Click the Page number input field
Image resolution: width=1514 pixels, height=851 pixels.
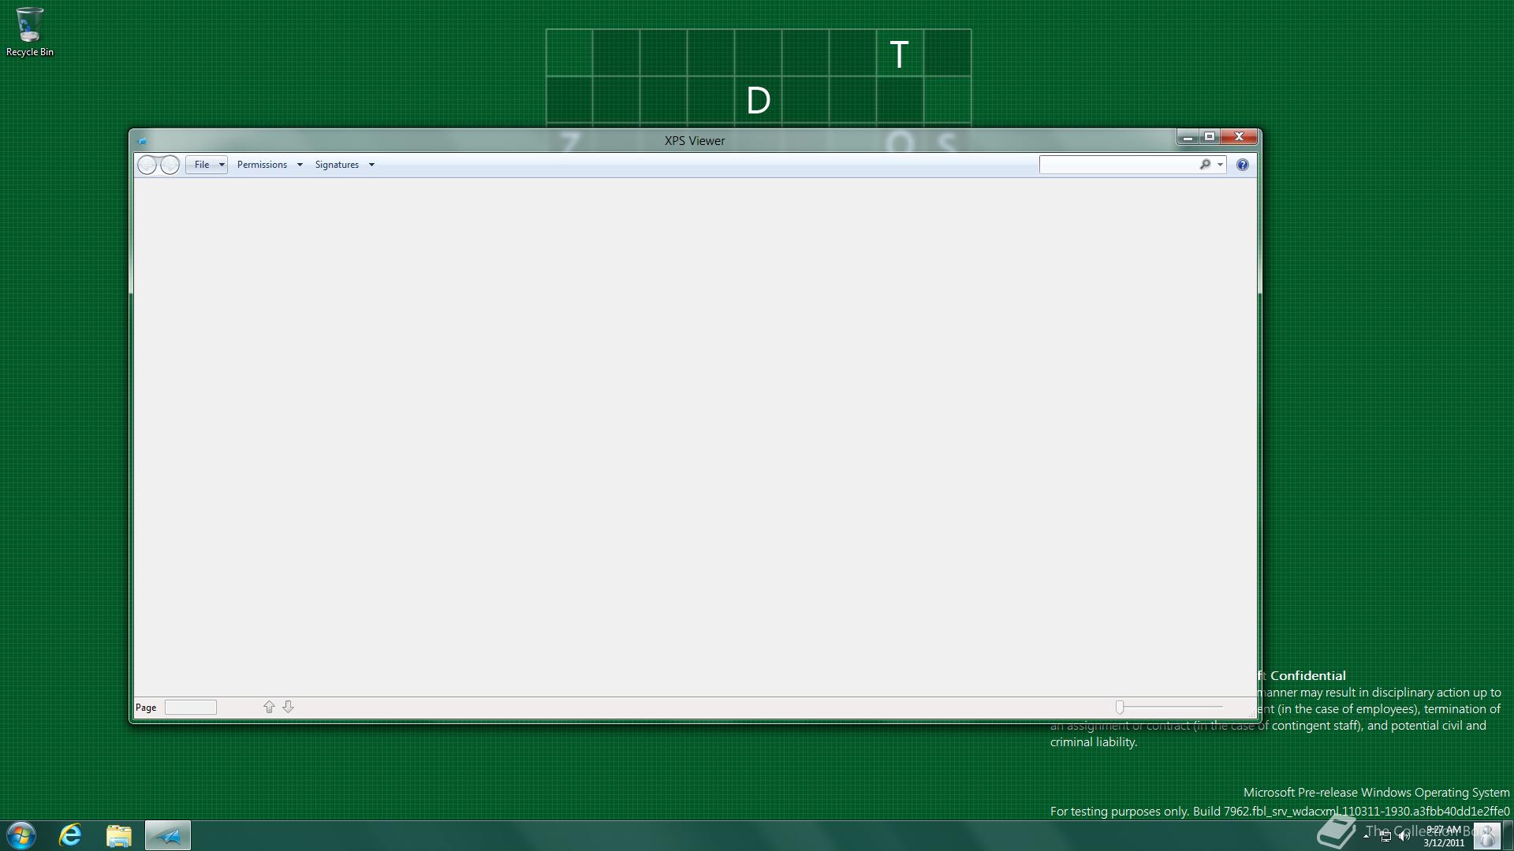(x=190, y=707)
